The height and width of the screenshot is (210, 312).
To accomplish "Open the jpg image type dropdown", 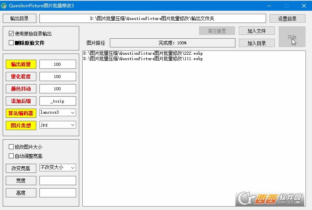I will click(58, 125).
